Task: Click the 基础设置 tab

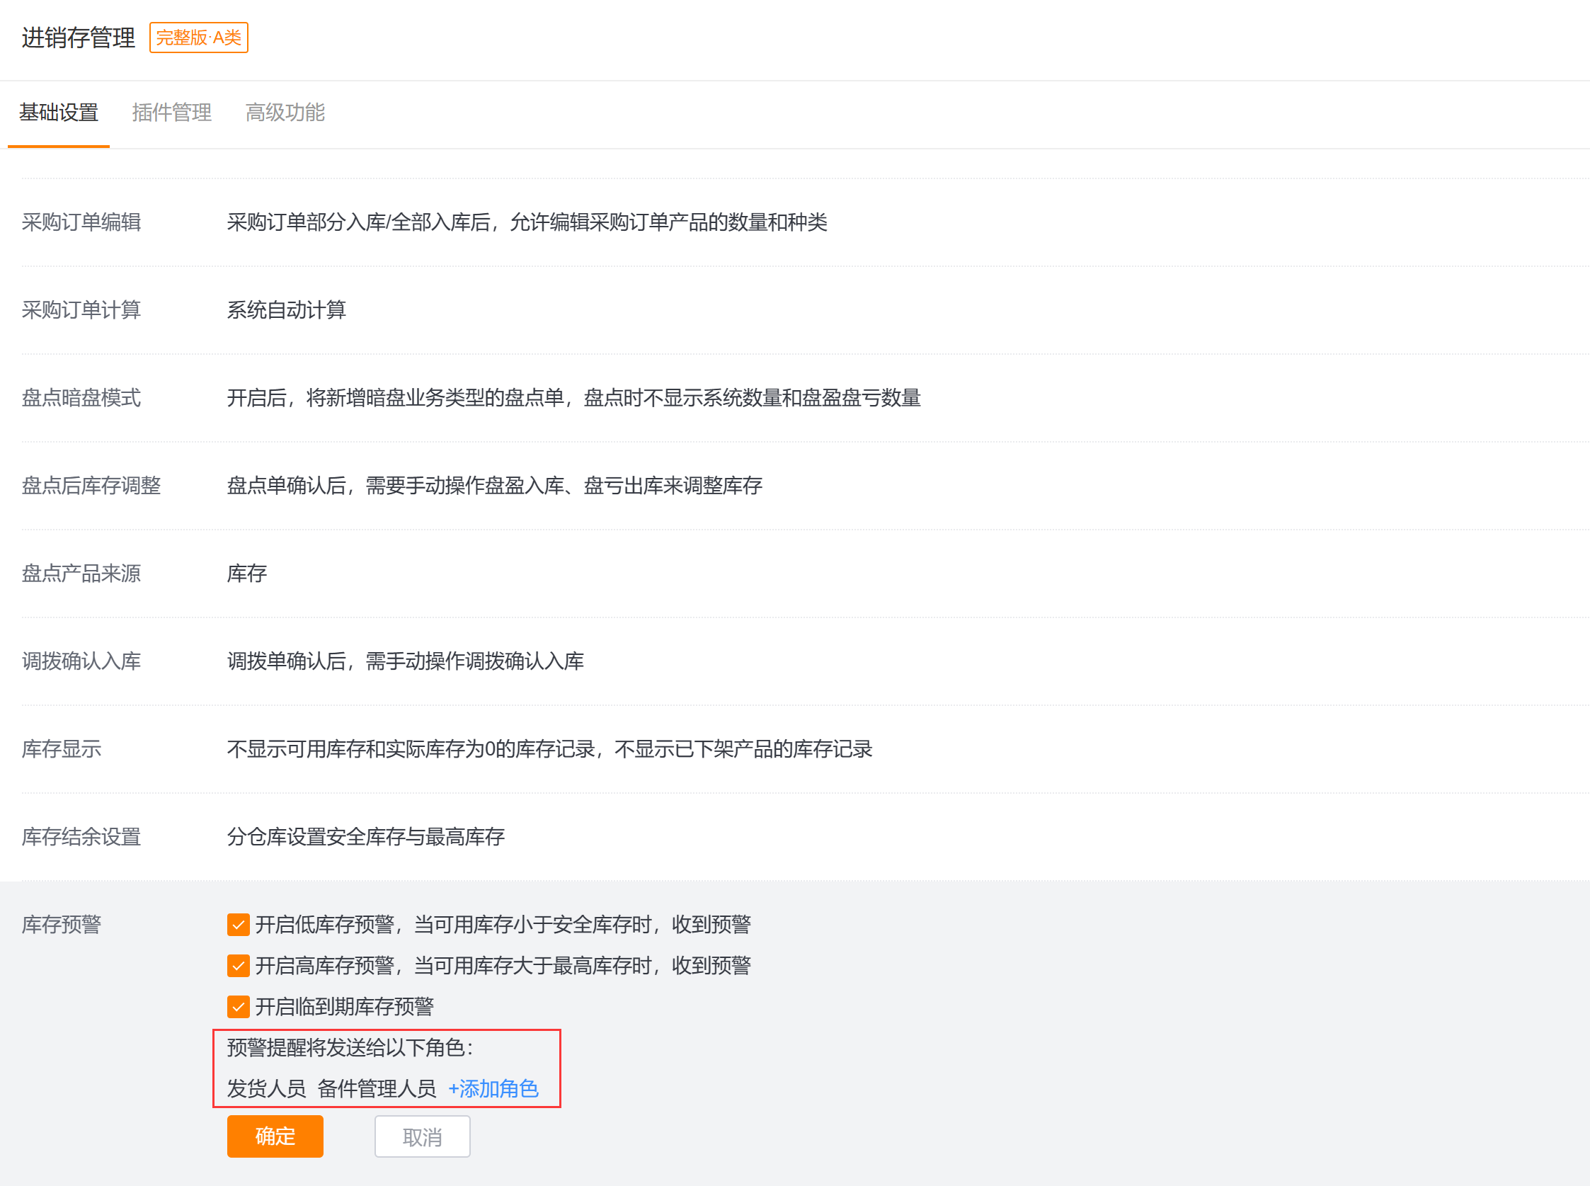Action: pos(59,112)
